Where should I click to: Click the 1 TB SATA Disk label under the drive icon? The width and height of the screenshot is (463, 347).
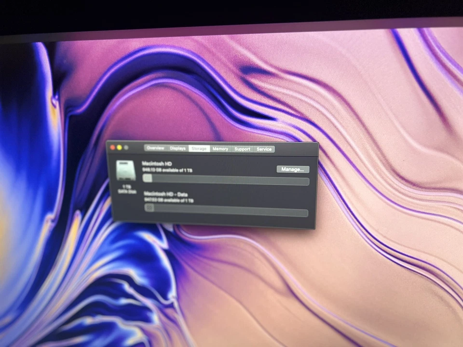(x=128, y=189)
